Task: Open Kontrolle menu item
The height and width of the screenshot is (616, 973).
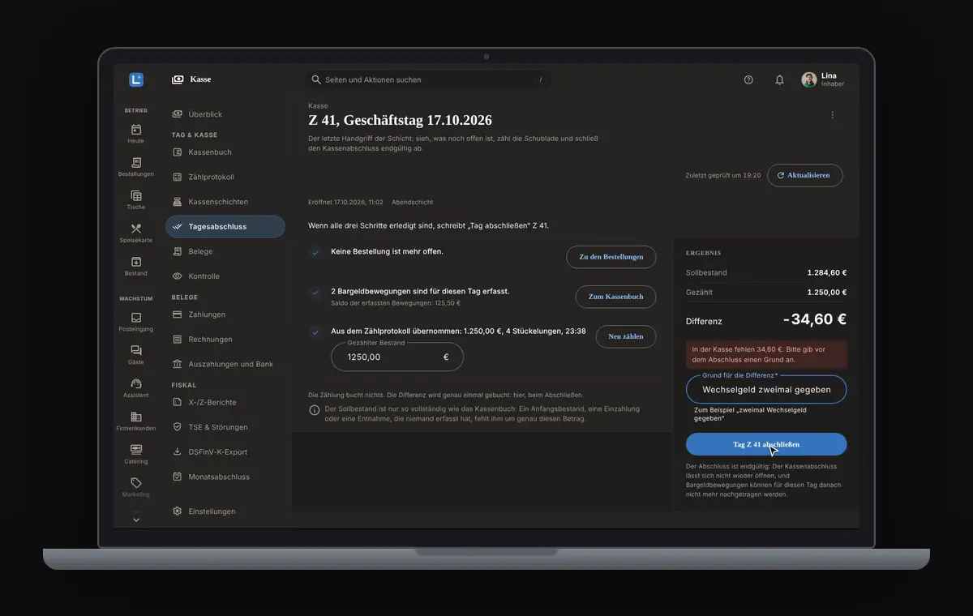Action: (225, 276)
